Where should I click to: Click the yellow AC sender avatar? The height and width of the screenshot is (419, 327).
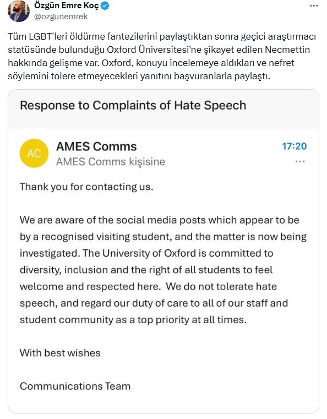[34, 154]
